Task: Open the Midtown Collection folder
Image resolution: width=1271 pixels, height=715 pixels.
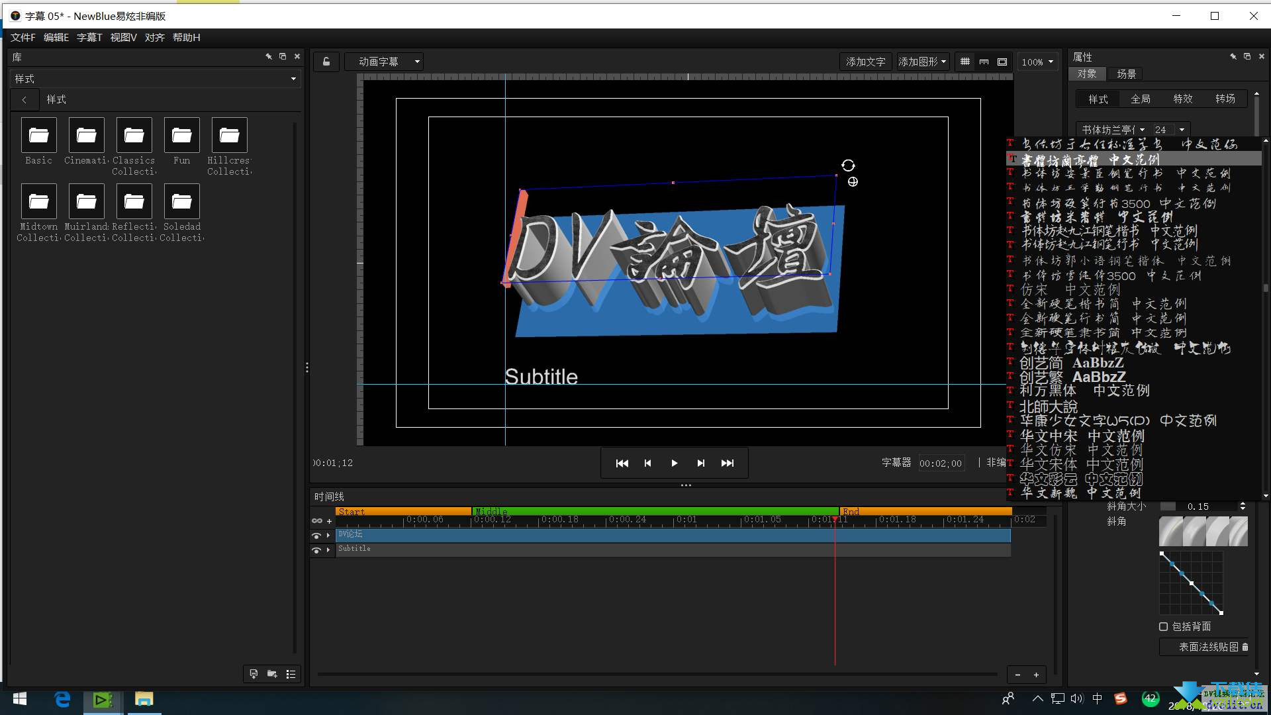Action: click(38, 201)
